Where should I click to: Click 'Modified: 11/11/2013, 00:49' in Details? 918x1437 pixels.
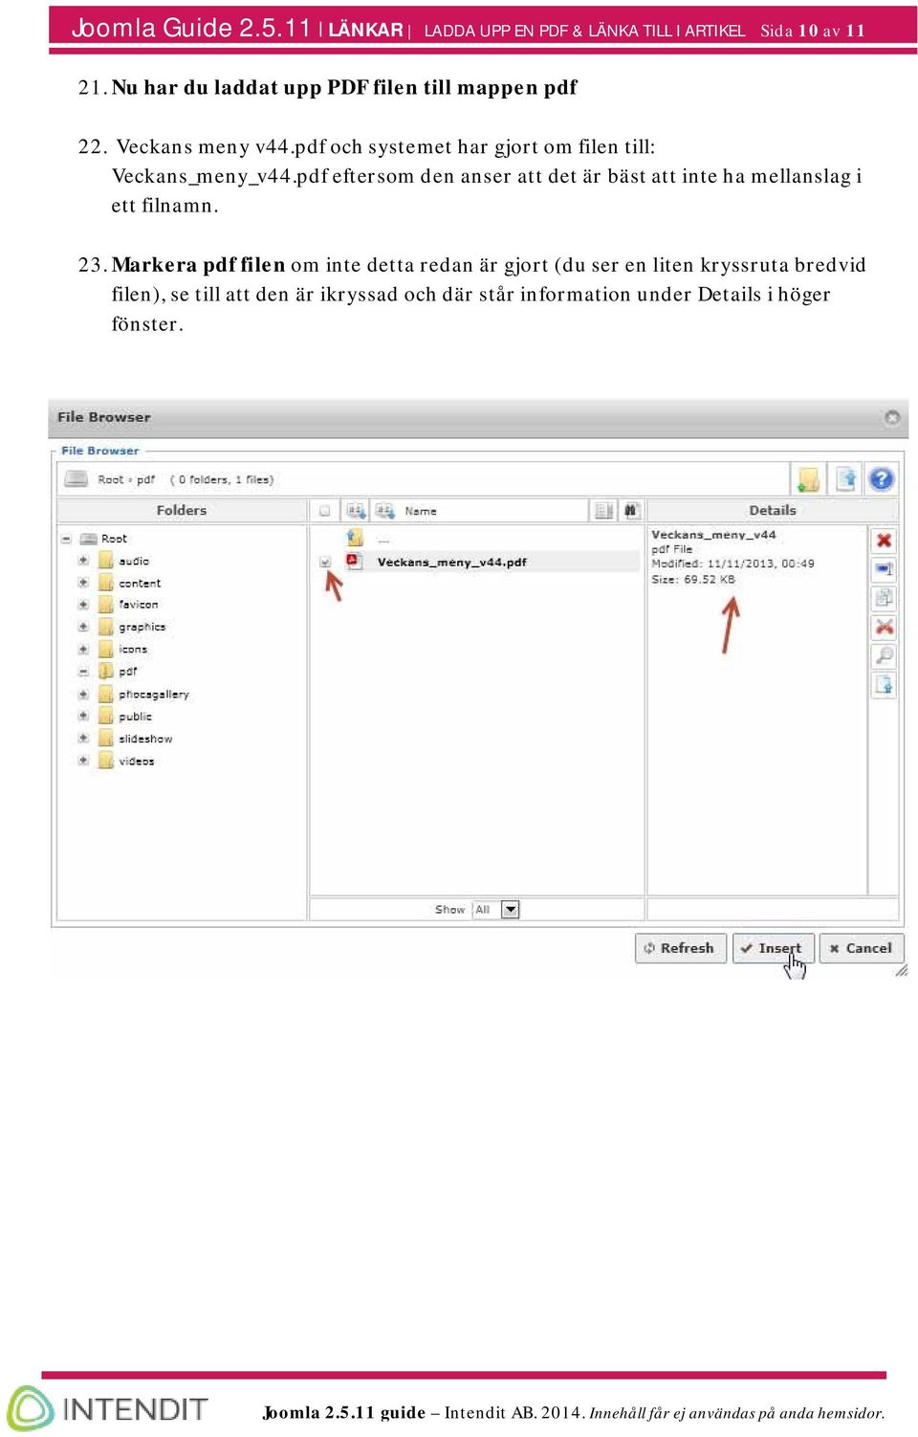pos(732,564)
